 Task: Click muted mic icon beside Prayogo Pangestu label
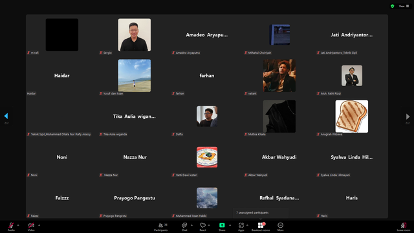101,216
